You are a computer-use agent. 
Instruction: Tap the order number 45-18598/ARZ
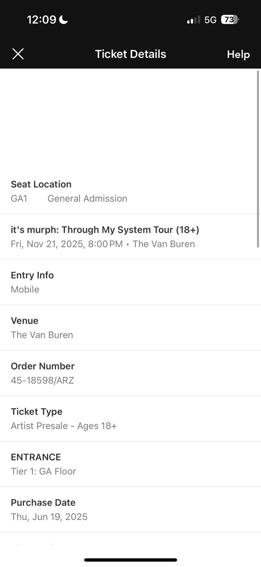point(42,380)
